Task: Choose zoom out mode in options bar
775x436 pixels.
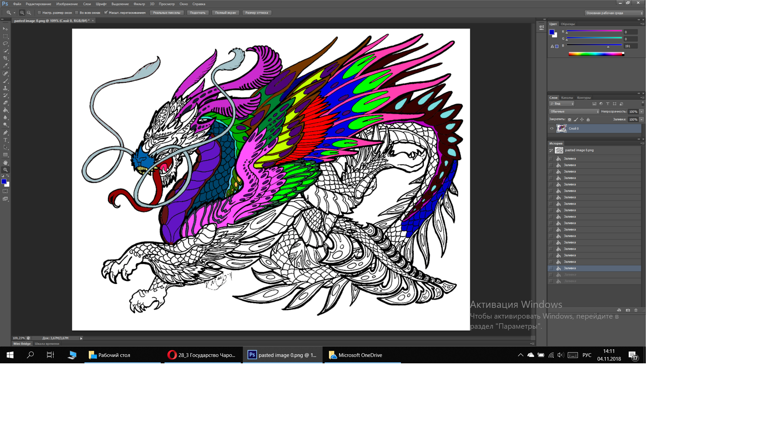Action: click(x=29, y=13)
